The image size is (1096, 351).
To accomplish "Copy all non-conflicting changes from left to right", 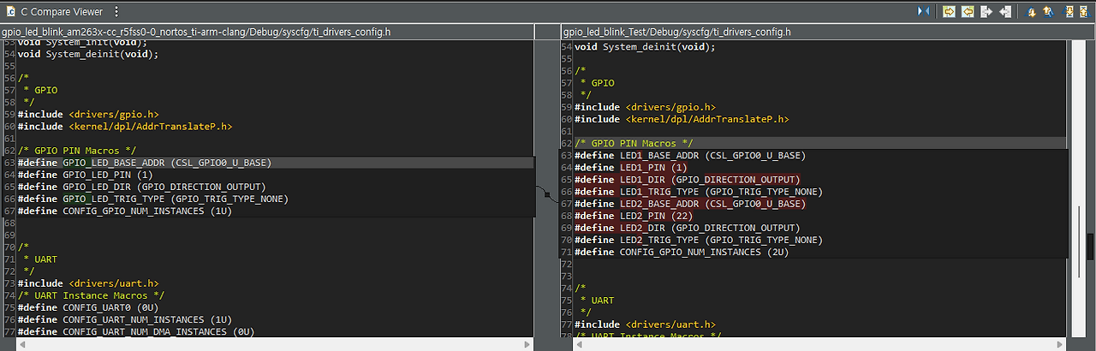I will click(949, 11).
